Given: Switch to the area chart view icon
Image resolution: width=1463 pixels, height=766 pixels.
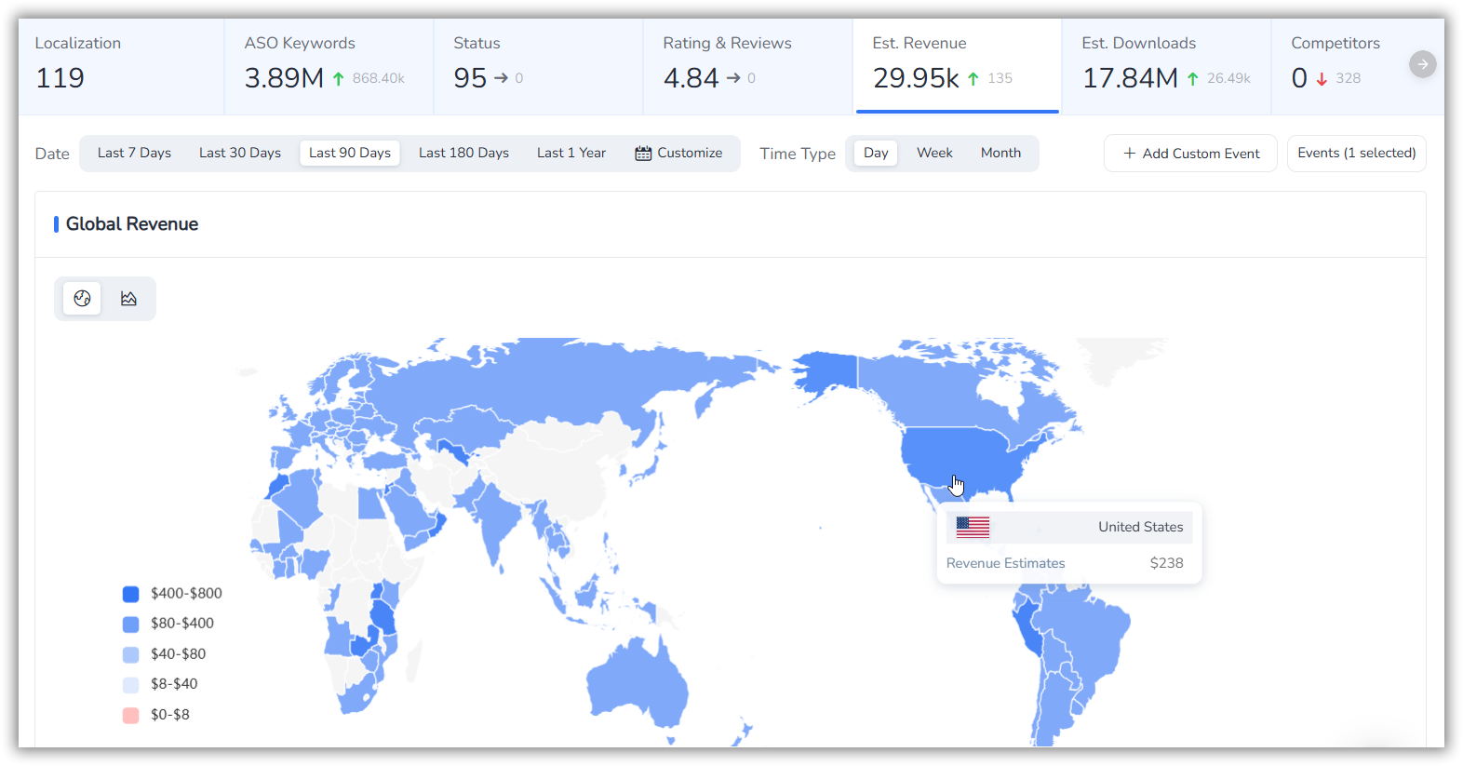Looking at the screenshot, I should 128,299.
